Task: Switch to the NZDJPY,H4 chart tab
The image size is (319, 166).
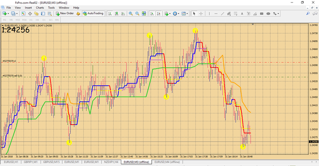Action: click(112, 162)
